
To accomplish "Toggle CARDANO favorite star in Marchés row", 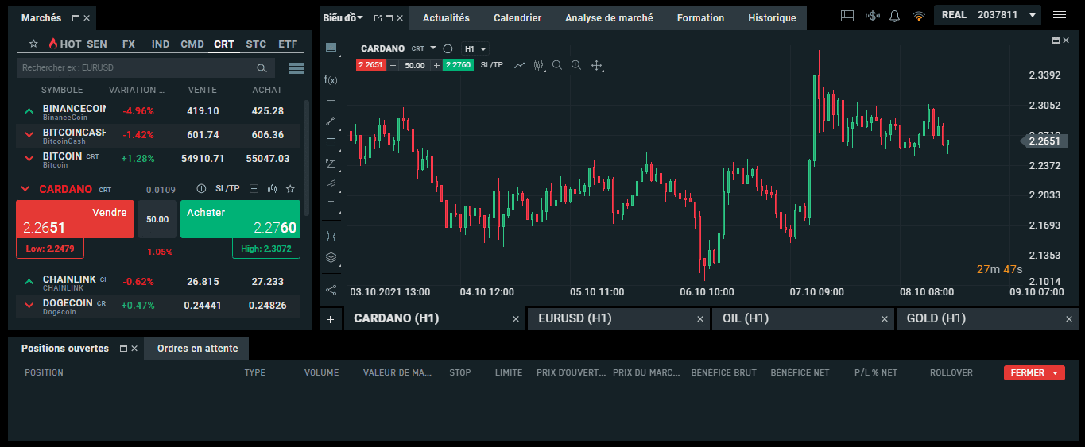I will (x=290, y=189).
